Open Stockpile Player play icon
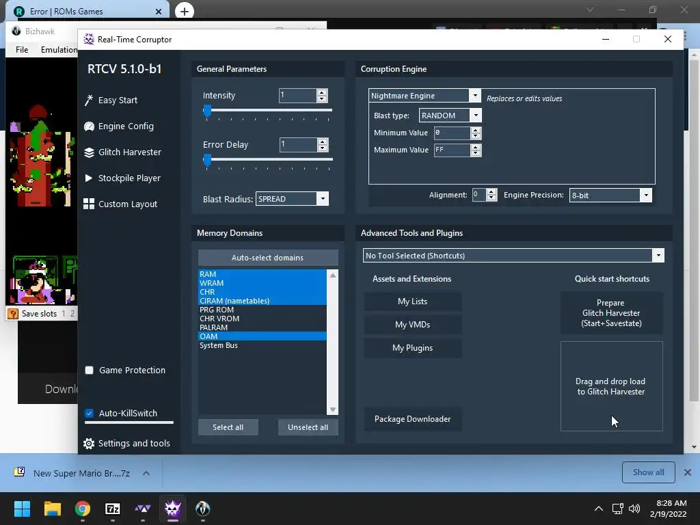 click(x=88, y=178)
